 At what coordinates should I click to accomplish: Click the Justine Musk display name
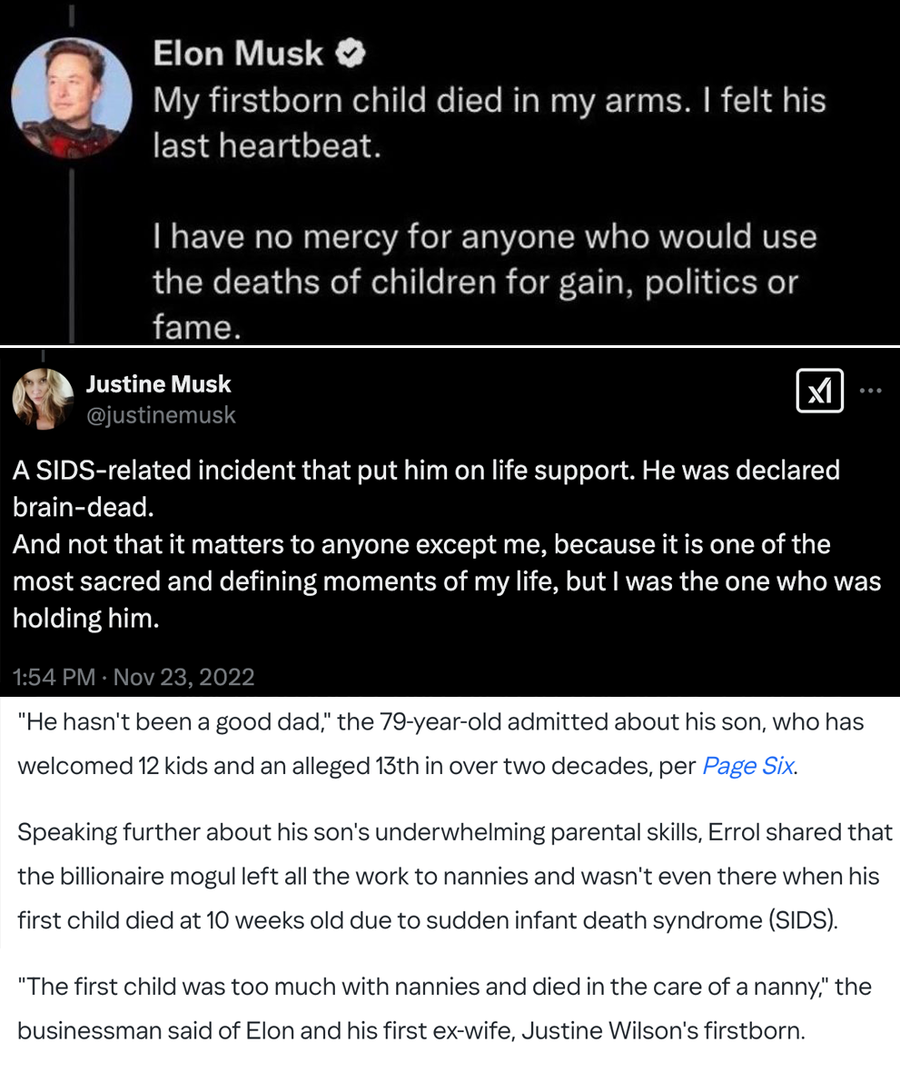159,384
